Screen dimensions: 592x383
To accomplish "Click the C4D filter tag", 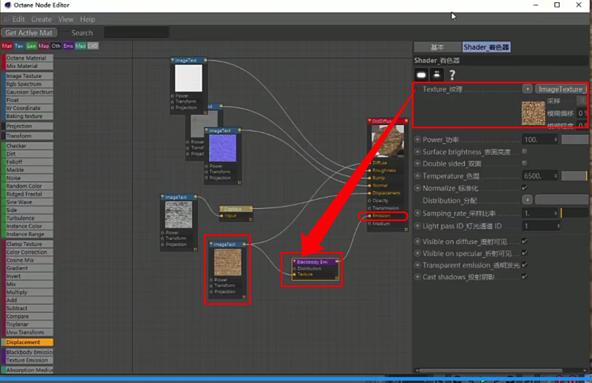I will coord(92,46).
